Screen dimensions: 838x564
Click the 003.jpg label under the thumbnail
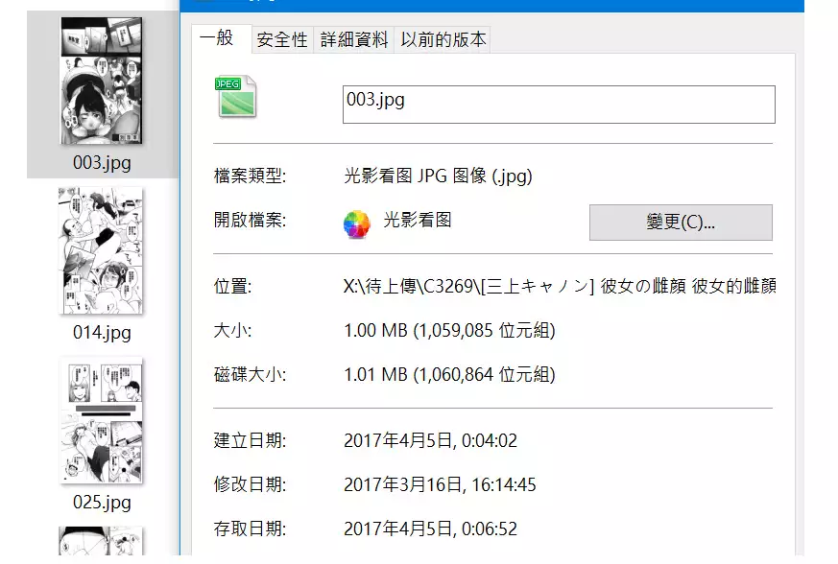click(x=102, y=162)
